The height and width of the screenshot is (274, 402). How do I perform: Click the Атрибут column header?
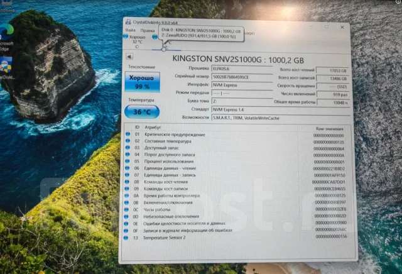[x=153, y=127]
